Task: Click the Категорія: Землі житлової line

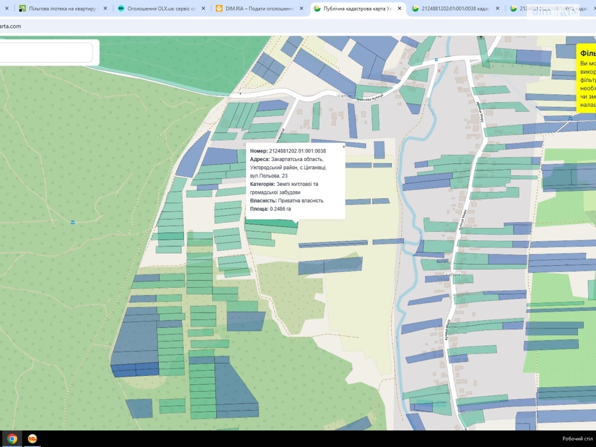Action: pyautogui.click(x=284, y=184)
